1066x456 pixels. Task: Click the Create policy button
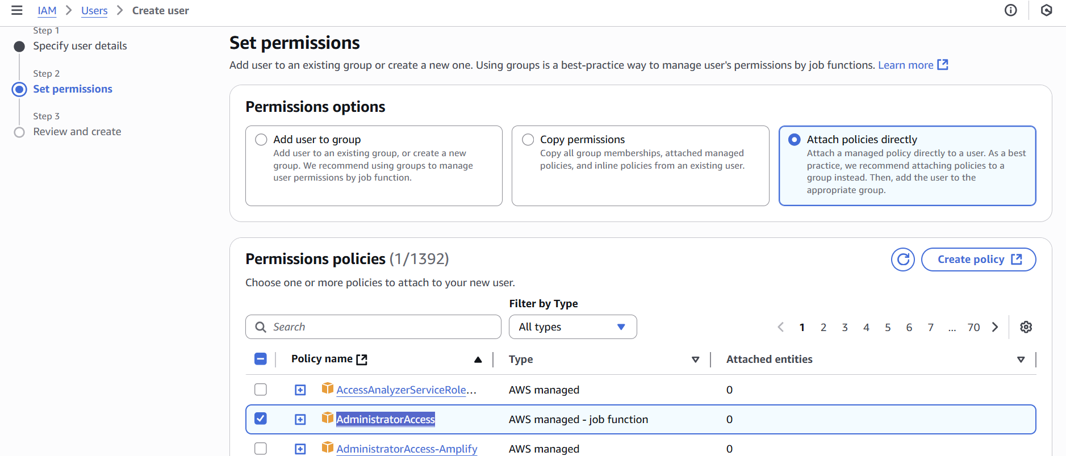coord(978,260)
